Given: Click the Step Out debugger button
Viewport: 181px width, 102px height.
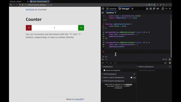Looking at the screenshot, I should pyautogui.click(x=115, y=63).
